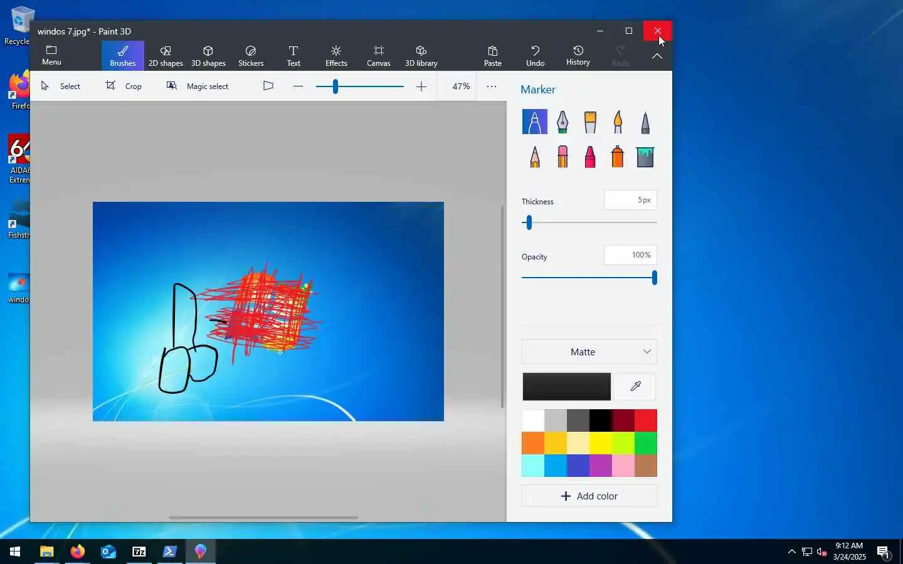Pick the light gray color swatch
This screenshot has width=903, height=564.
point(556,420)
